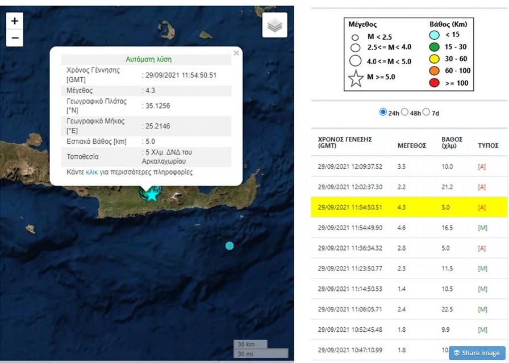Click the magnitude 4.6 cell
The width and height of the screenshot is (509, 363).
click(x=402, y=228)
